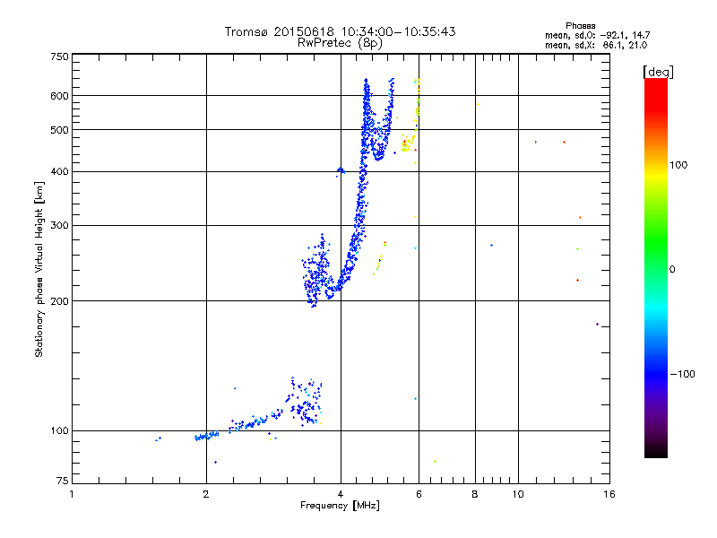The height and width of the screenshot is (538, 717).
Task: Click x-axis tick label '4'
Action: click(x=341, y=494)
